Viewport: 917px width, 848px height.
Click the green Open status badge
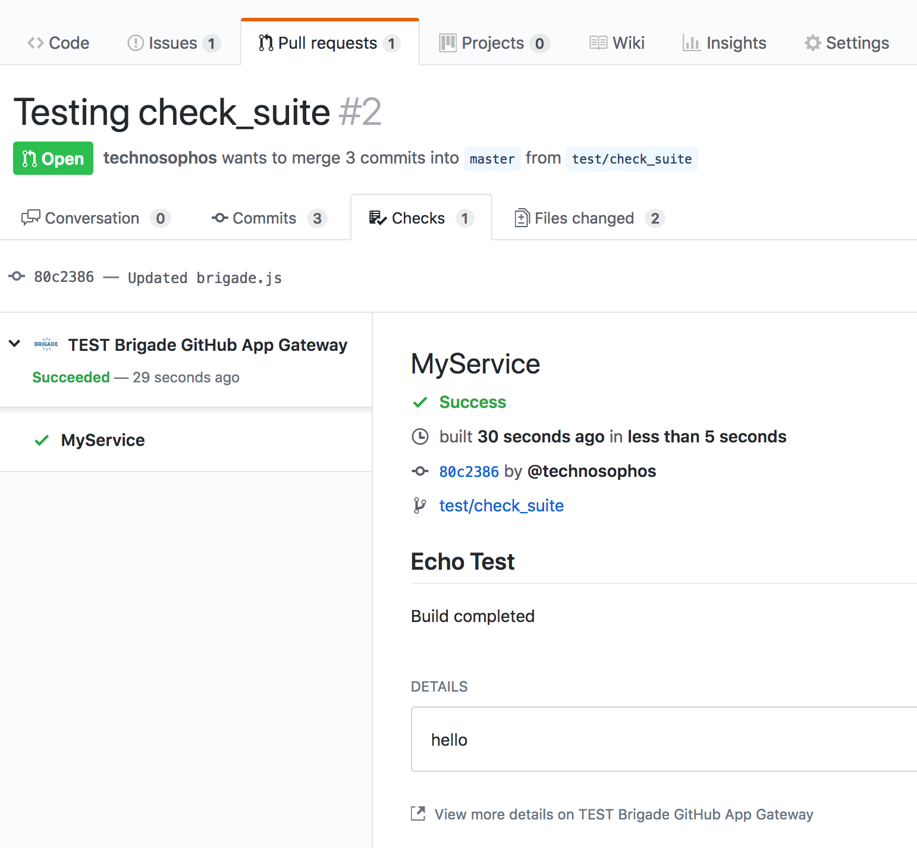pos(53,158)
